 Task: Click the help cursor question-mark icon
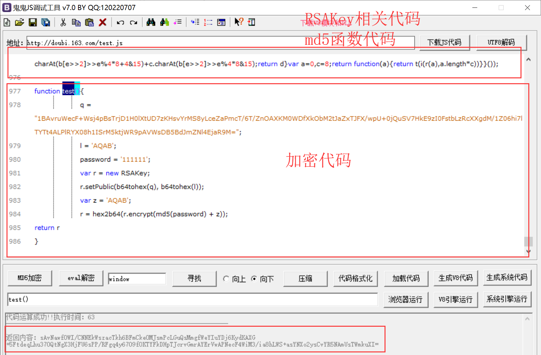pos(239,22)
